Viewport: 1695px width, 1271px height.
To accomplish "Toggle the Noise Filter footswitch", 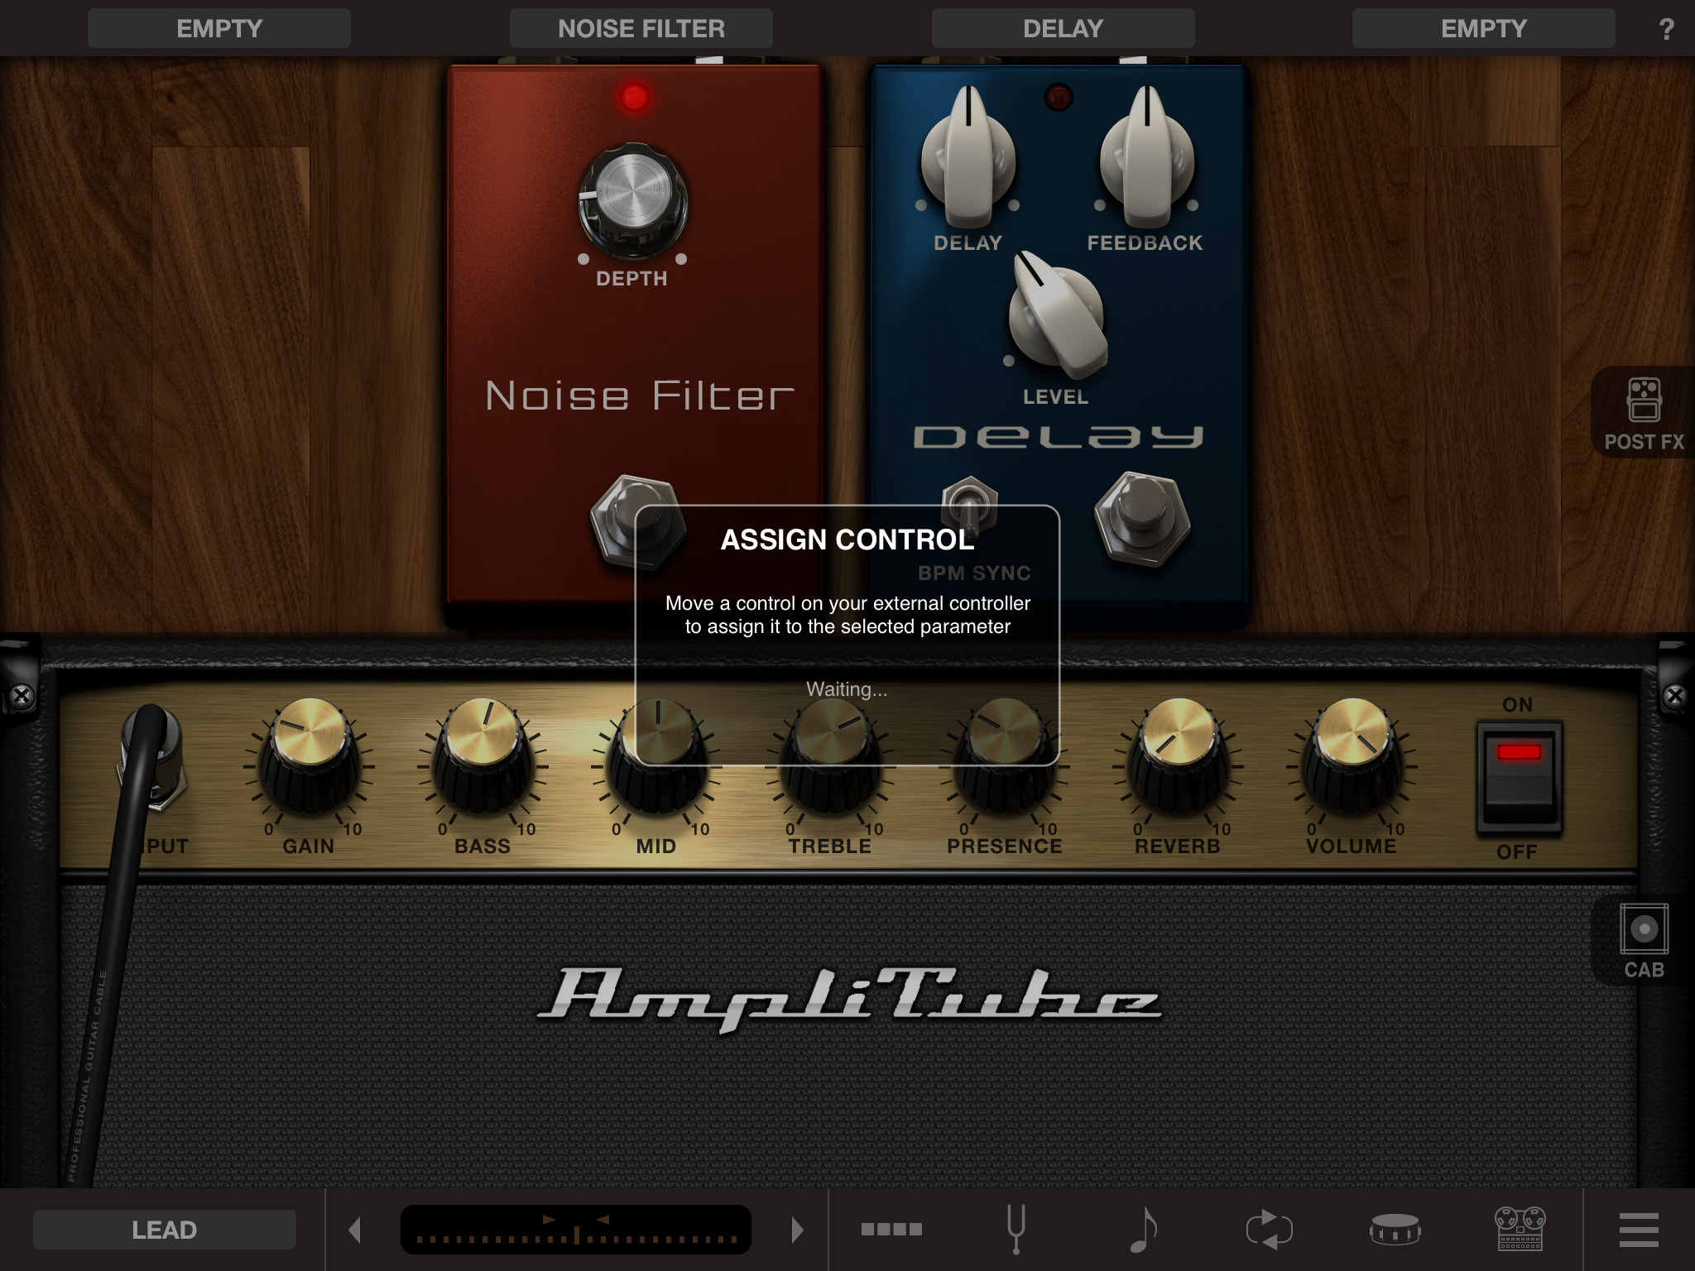I will click(x=637, y=521).
